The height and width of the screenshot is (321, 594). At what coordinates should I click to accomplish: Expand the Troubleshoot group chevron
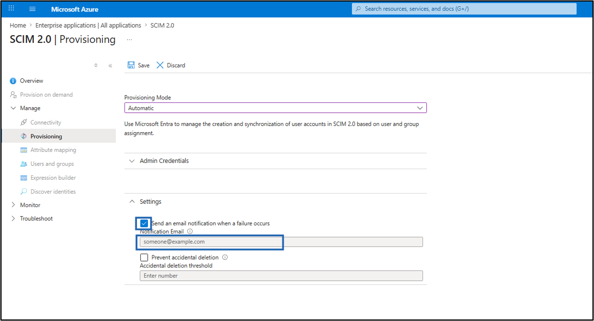pyautogui.click(x=13, y=218)
